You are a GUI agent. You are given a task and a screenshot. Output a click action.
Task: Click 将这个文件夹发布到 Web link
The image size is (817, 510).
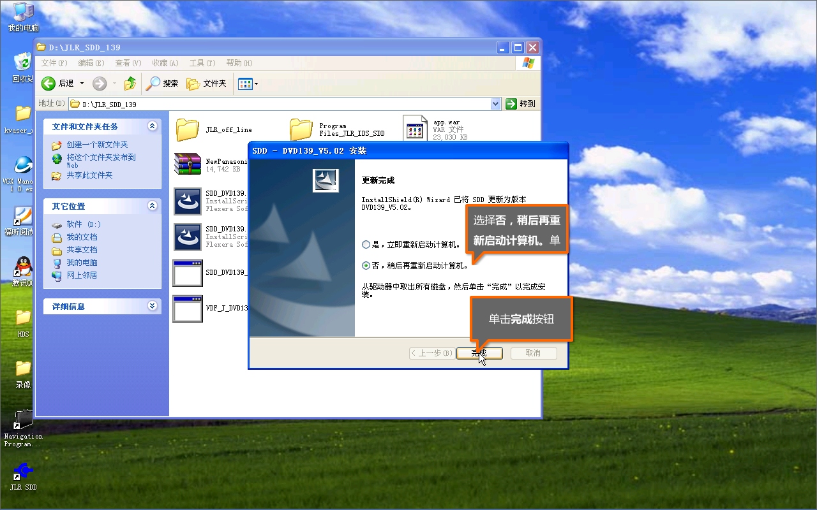(x=101, y=161)
